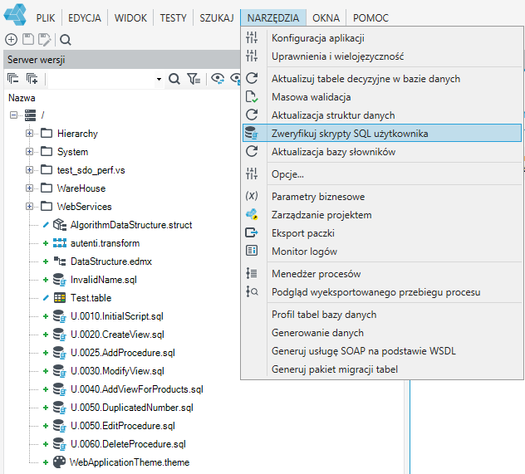Click the expand all tree icon
This screenshot has height=474, width=525.
click(32, 79)
